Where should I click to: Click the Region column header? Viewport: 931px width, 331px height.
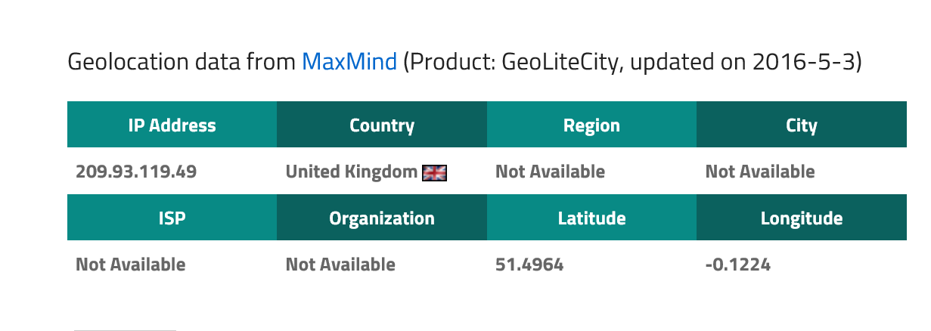tap(591, 125)
